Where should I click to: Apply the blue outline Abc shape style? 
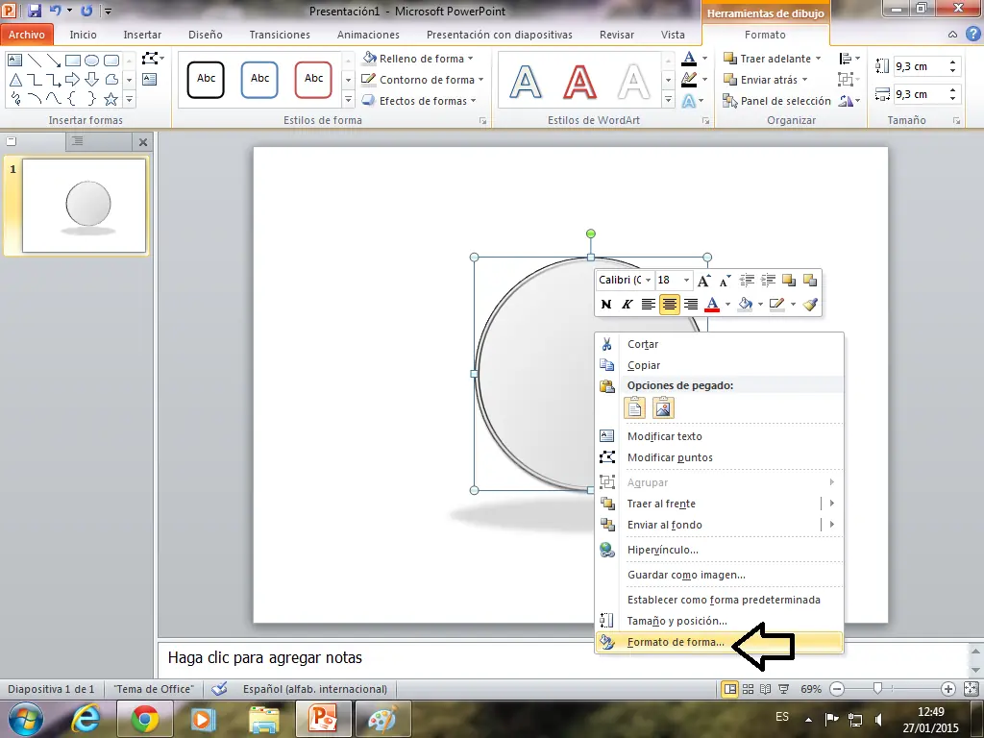(259, 80)
